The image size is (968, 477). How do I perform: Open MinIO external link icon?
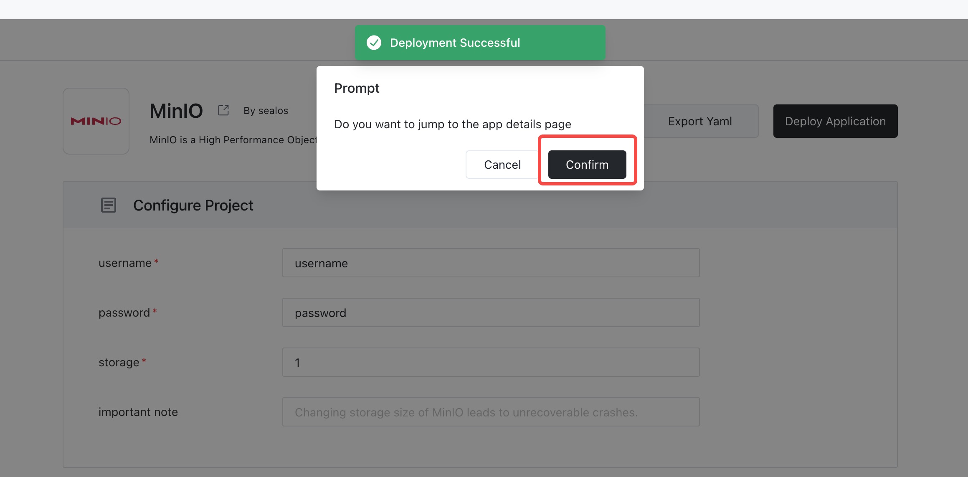pyautogui.click(x=223, y=110)
